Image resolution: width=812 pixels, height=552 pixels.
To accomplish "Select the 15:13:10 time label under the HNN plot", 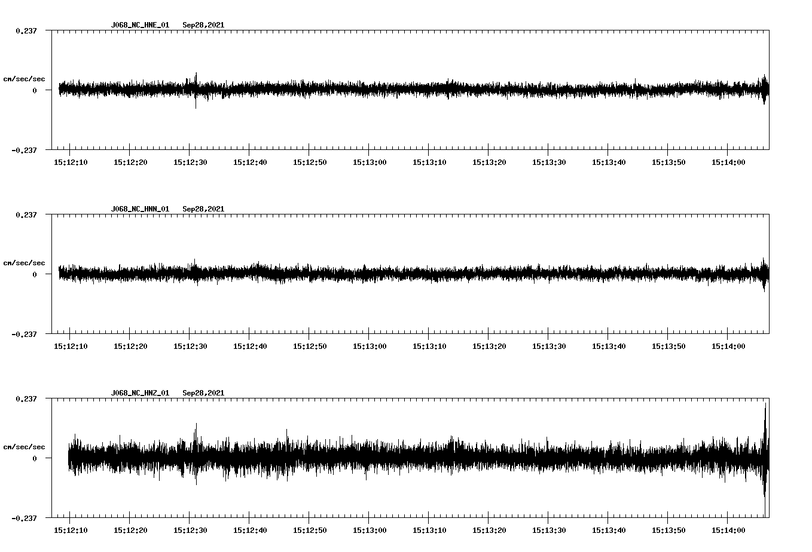I will click(x=429, y=346).
